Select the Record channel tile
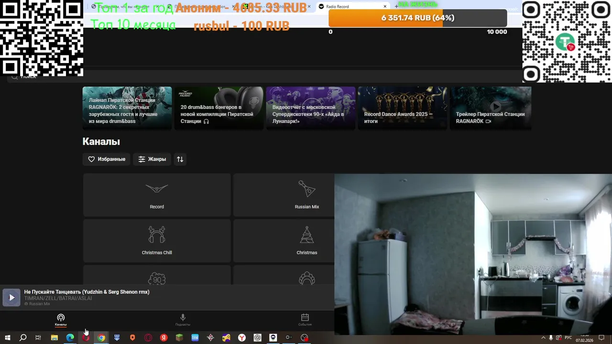This screenshot has width=612, height=344. [x=157, y=195]
